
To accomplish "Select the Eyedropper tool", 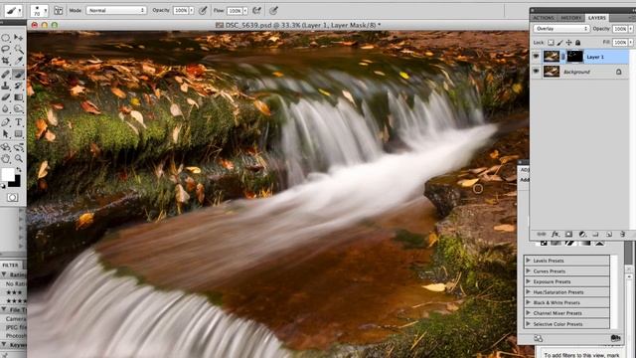I will [19, 61].
